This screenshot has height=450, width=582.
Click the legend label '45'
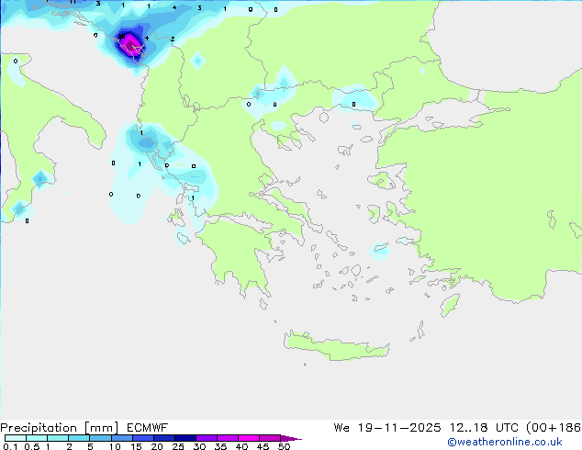(x=263, y=446)
